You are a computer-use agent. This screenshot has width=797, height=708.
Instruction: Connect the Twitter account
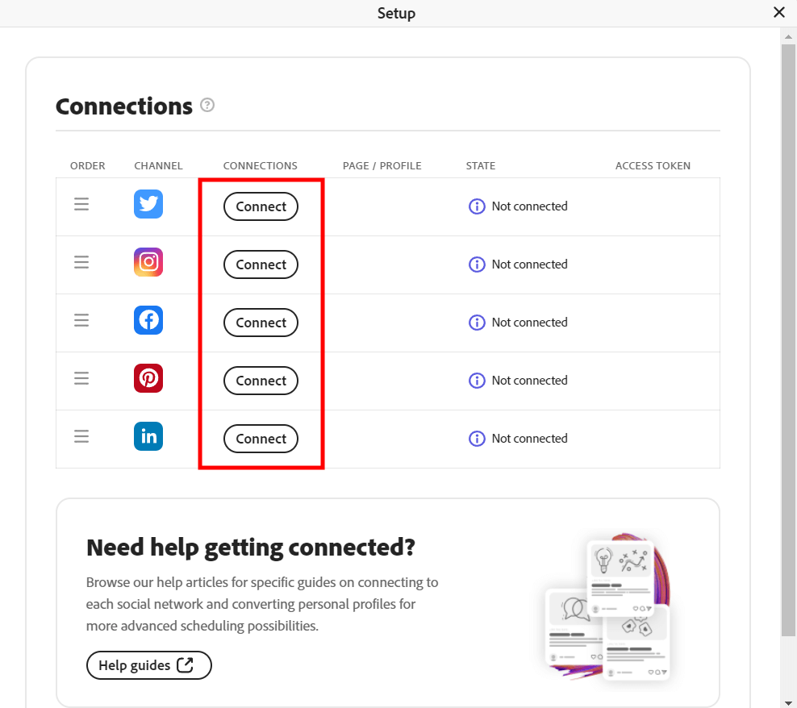(x=261, y=206)
